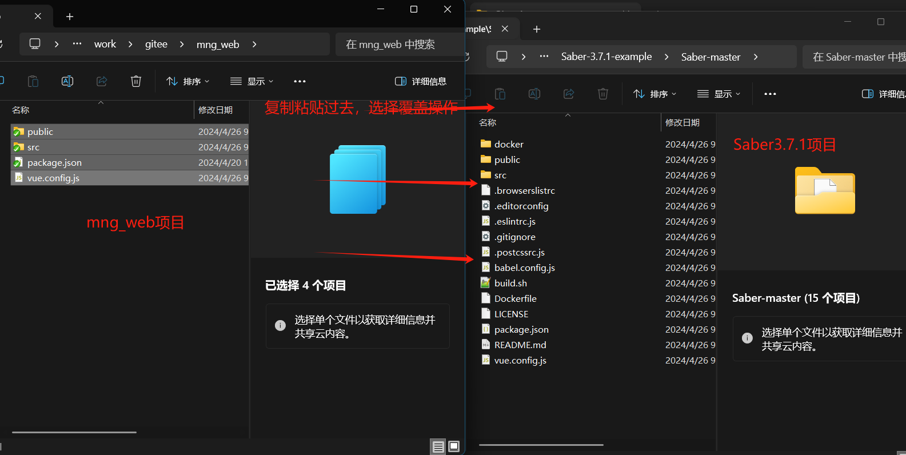The width and height of the screenshot is (906, 455).
Task: Click the rename icon in Saber-master window toolbar
Action: [534, 94]
